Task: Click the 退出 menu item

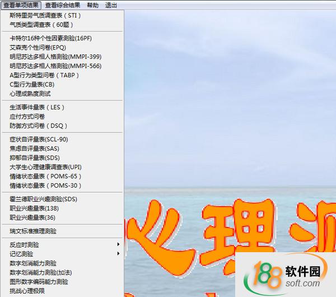Action: (x=111, y=5)
